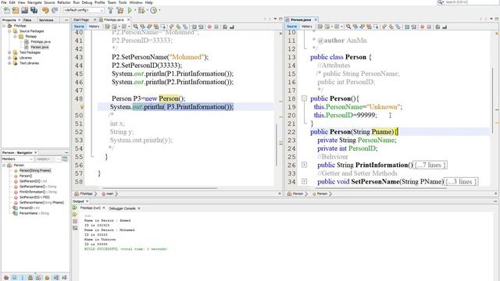Image resolution: width=500 pixels, height=281 pixels.
Task: Switch to the Debugger Console output tab
Action: pos(122,208)
